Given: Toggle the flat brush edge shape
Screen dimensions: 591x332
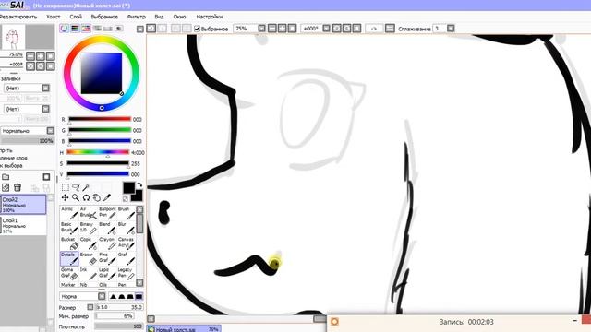Looking at the screenshot, I should tap(139, 297).
